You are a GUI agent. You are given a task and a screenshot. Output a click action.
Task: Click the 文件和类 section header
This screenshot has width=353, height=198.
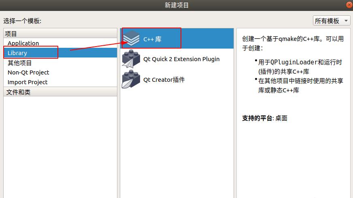click(60, 92)
